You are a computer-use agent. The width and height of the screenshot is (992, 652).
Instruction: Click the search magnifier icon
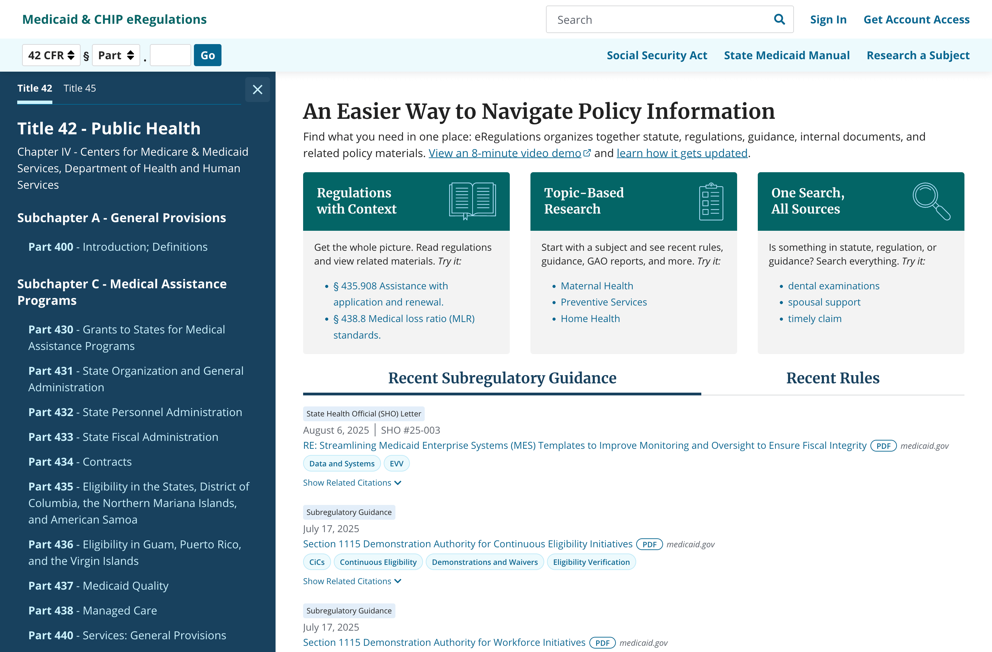tap(779, 19)
